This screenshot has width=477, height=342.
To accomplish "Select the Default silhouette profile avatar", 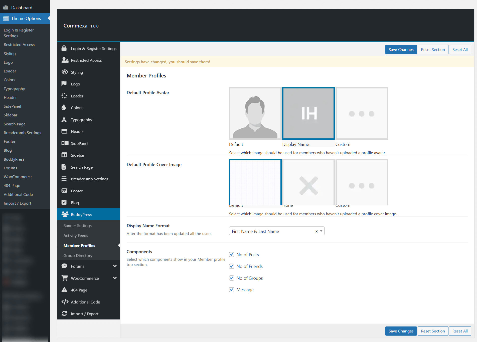I will point(255,113).
